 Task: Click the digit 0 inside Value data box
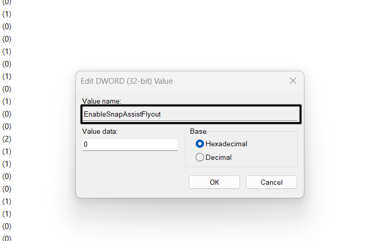click(85, 145)
